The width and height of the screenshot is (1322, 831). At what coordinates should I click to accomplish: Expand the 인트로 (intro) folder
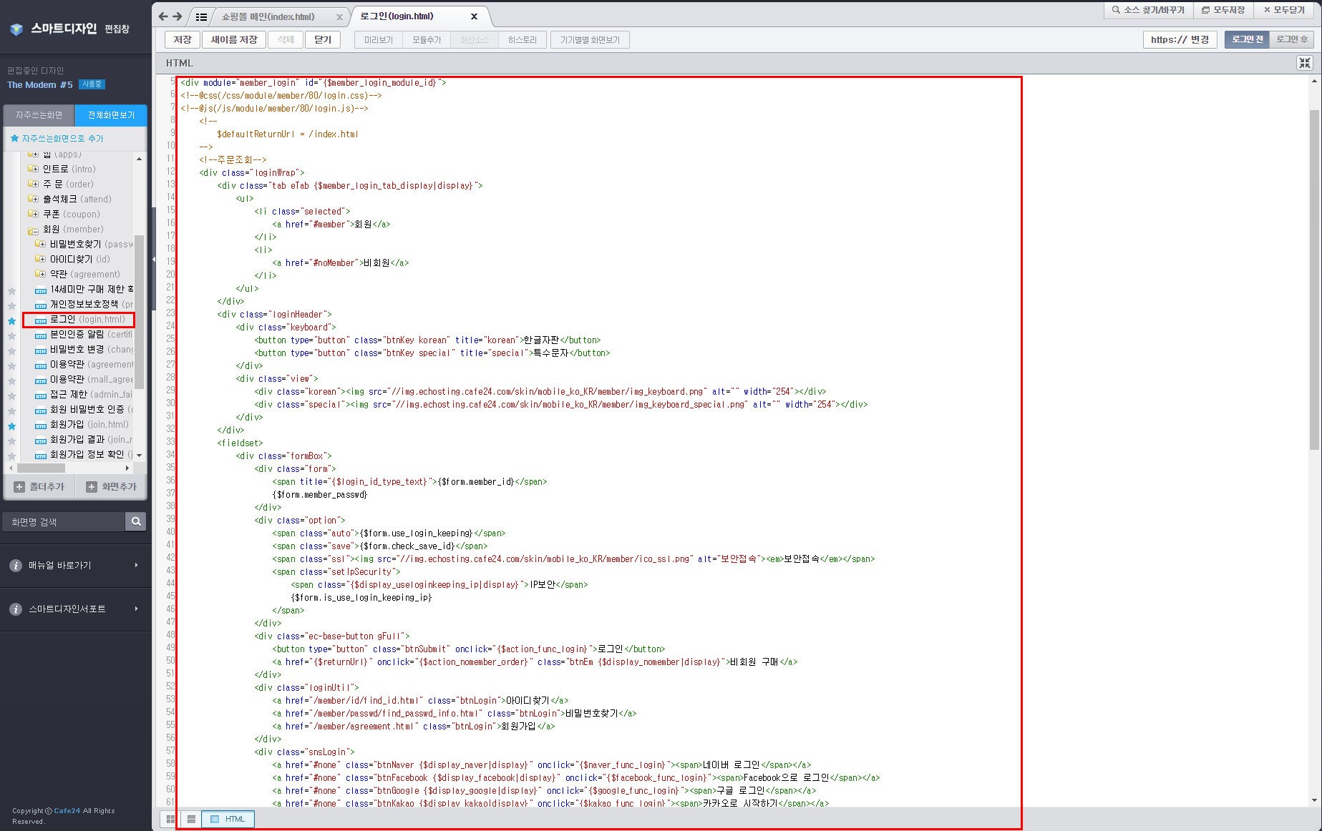(x=33, y=169)
